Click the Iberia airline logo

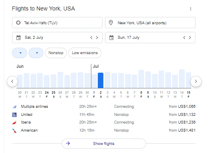point(14,122)
